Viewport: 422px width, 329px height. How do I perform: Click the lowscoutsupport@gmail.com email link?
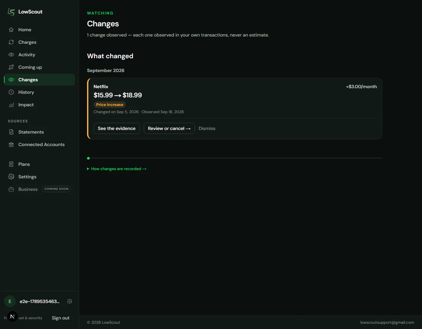coord(387,322)
